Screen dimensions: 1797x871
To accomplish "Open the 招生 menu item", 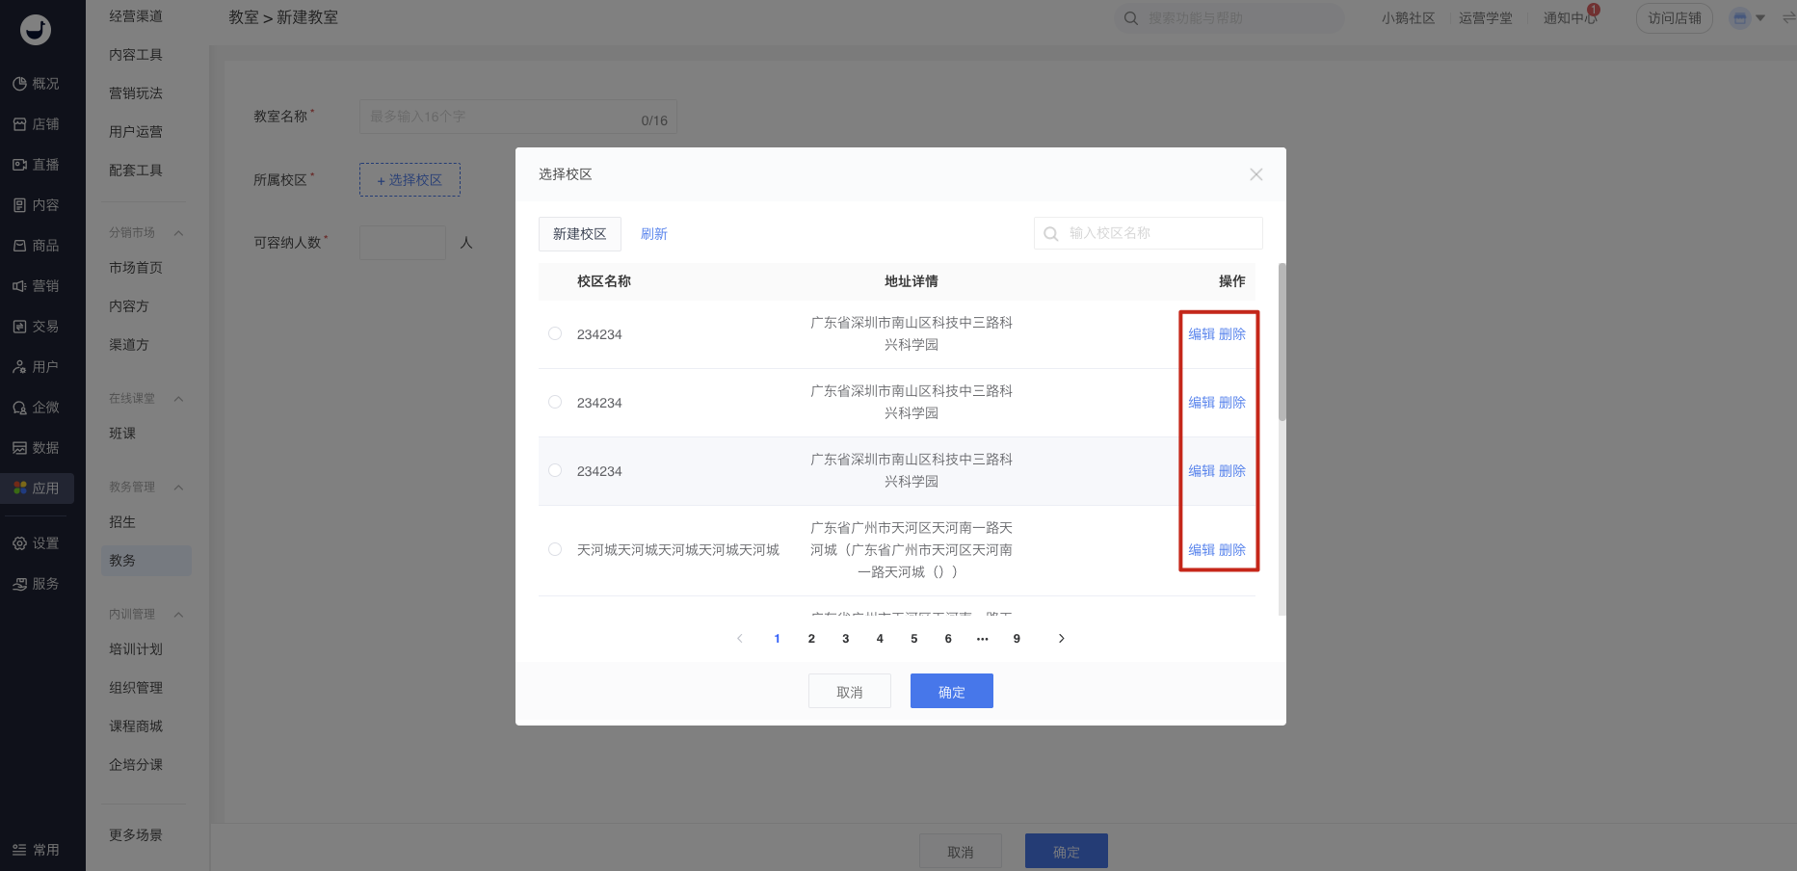I will pos(122,522).
